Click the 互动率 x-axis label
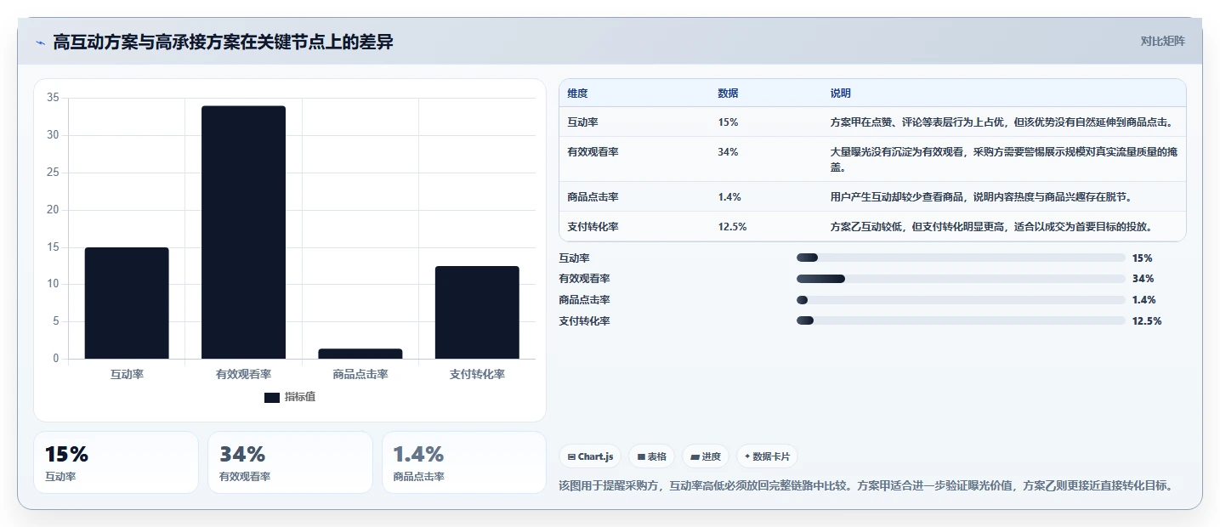Screen dimensions: 1220x527 127,374
